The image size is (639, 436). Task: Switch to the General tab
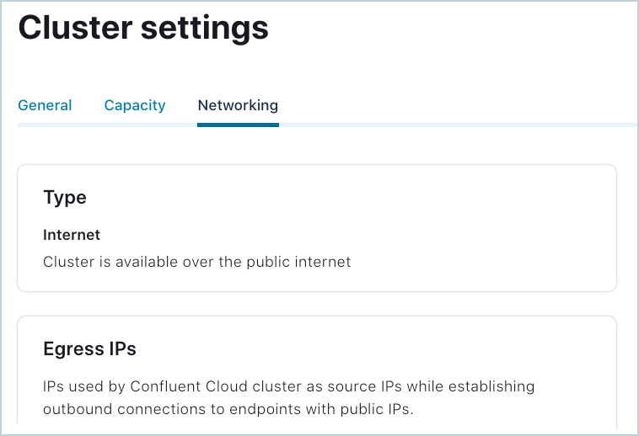(x=45, y=106)
